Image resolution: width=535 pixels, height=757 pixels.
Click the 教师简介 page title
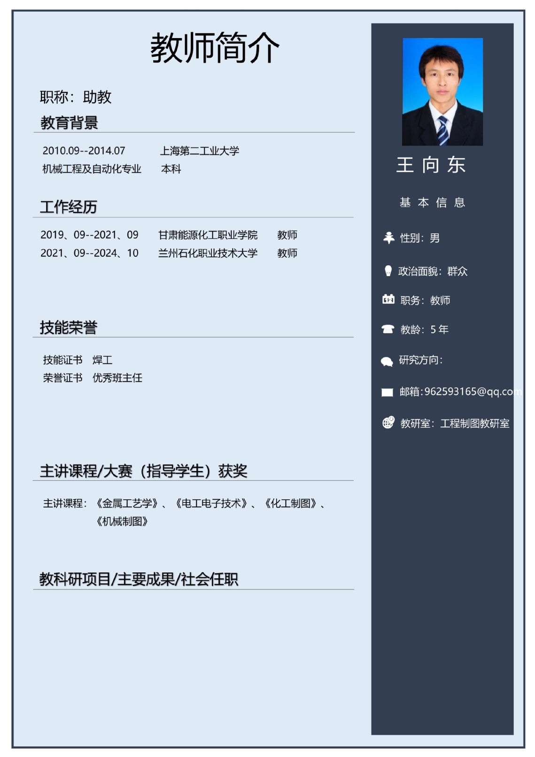point(215,48)
